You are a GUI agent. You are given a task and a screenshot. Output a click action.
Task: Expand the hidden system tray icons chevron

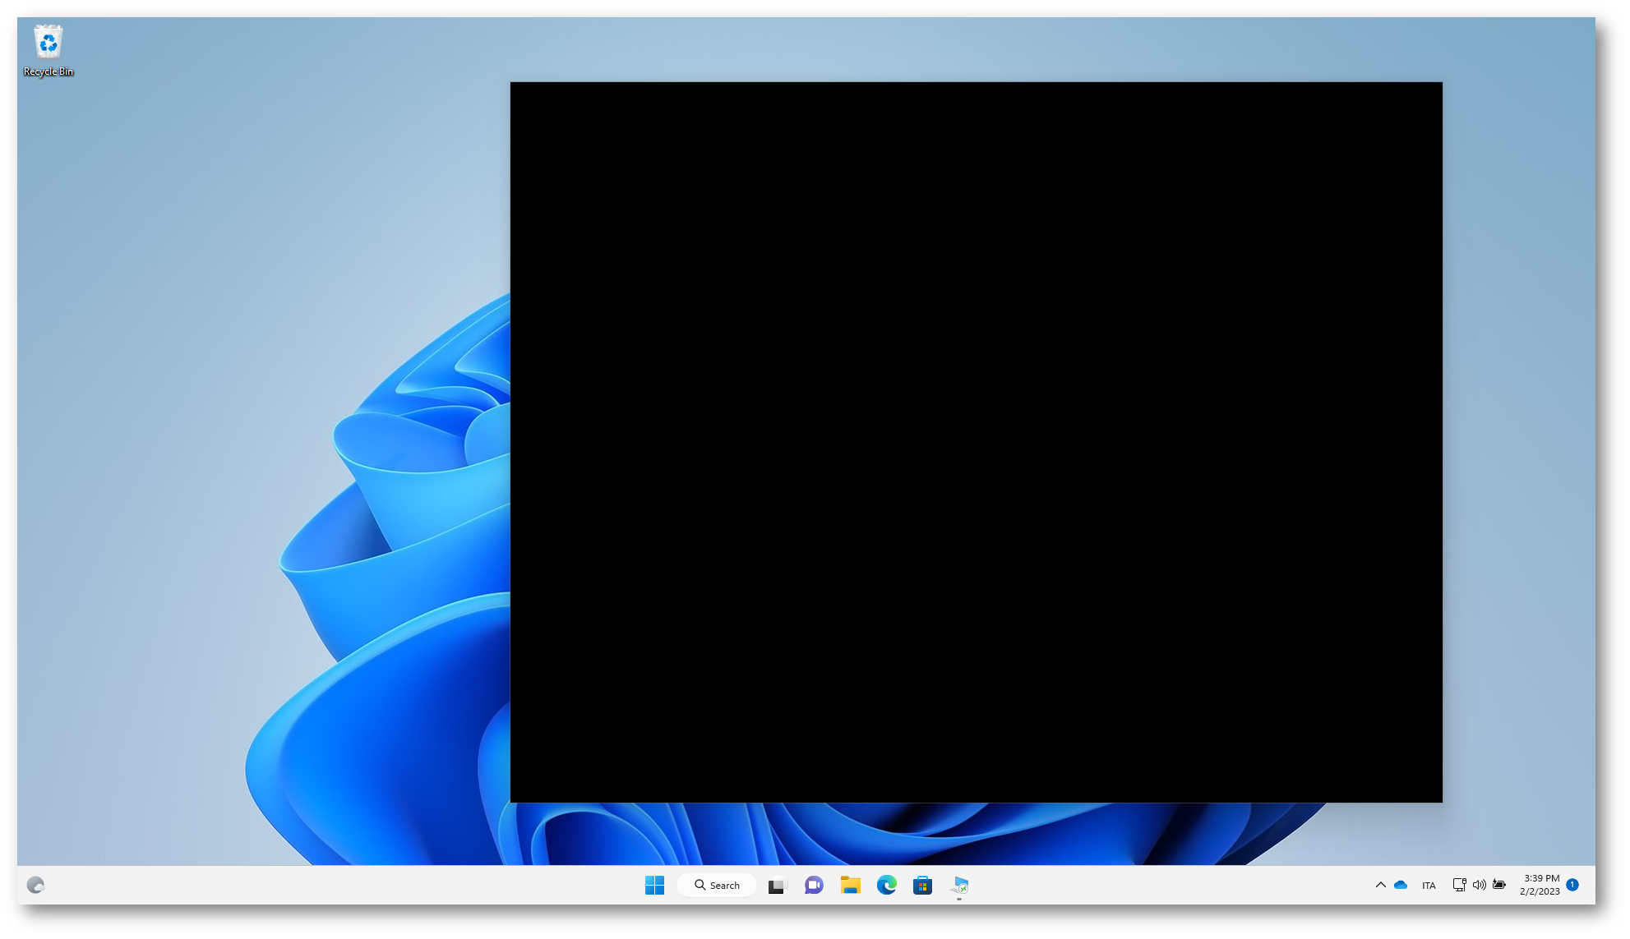tap(1380, 885)
